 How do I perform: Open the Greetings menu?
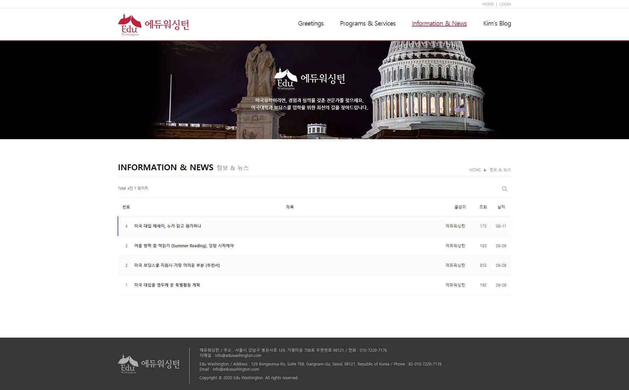(x=311, y=24)
